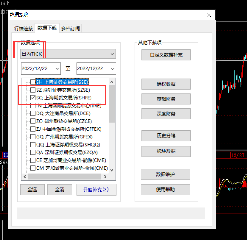This screenshot has width=247, height=240.
Task: Open the 多档订阅 tab
Action: point(70,28)
